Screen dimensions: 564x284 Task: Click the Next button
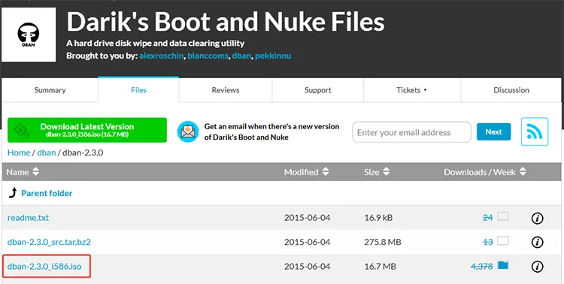pyautogui.click(x=493, y=131)
